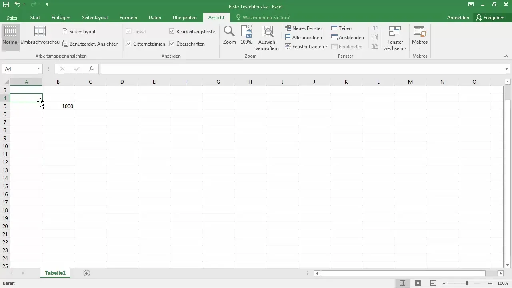Viewport: 512px width, 288px height.
Task: Click the zoom in plus button
Action: (490, 283)
